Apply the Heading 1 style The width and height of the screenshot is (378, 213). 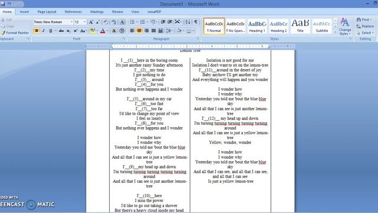click(x=257, y=26)
